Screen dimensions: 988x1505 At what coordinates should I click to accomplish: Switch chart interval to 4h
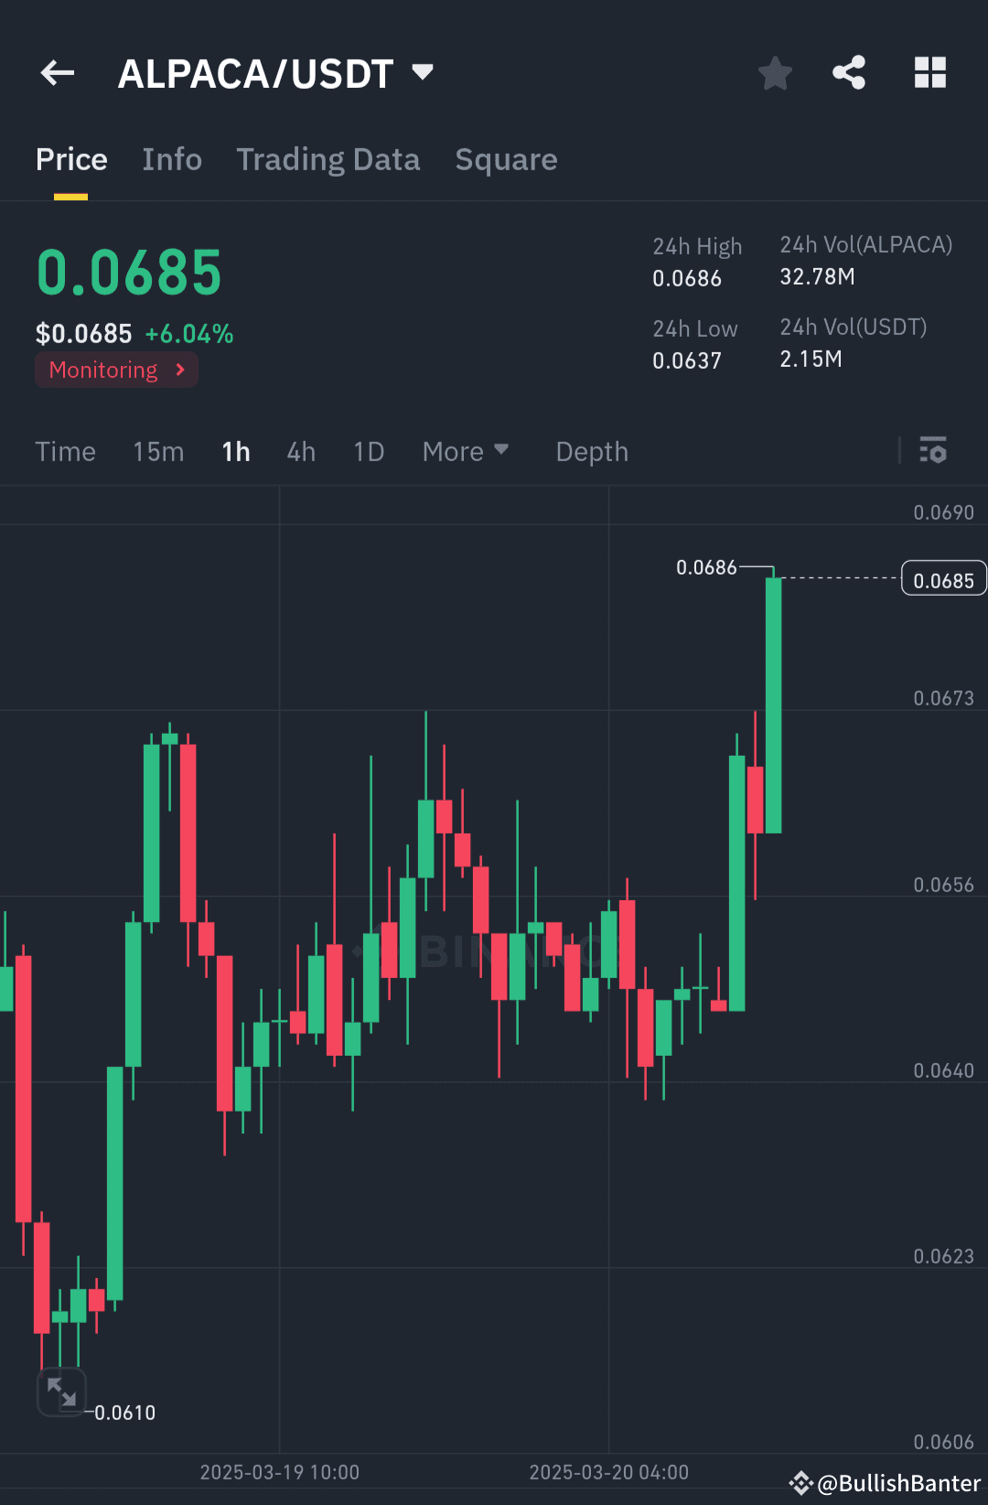(x=300, y=451)
